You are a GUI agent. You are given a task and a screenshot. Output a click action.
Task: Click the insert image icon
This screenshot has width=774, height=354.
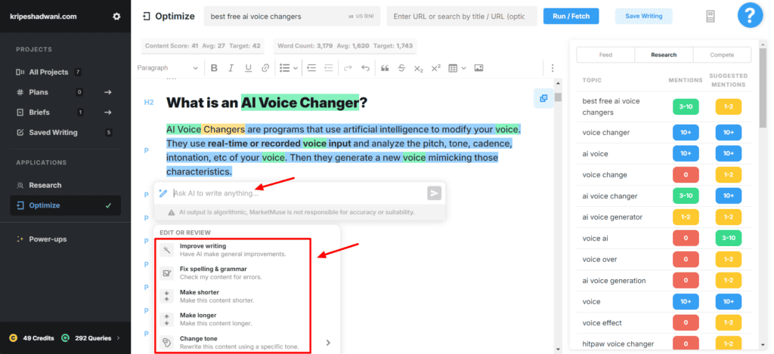tap(478, 68)
